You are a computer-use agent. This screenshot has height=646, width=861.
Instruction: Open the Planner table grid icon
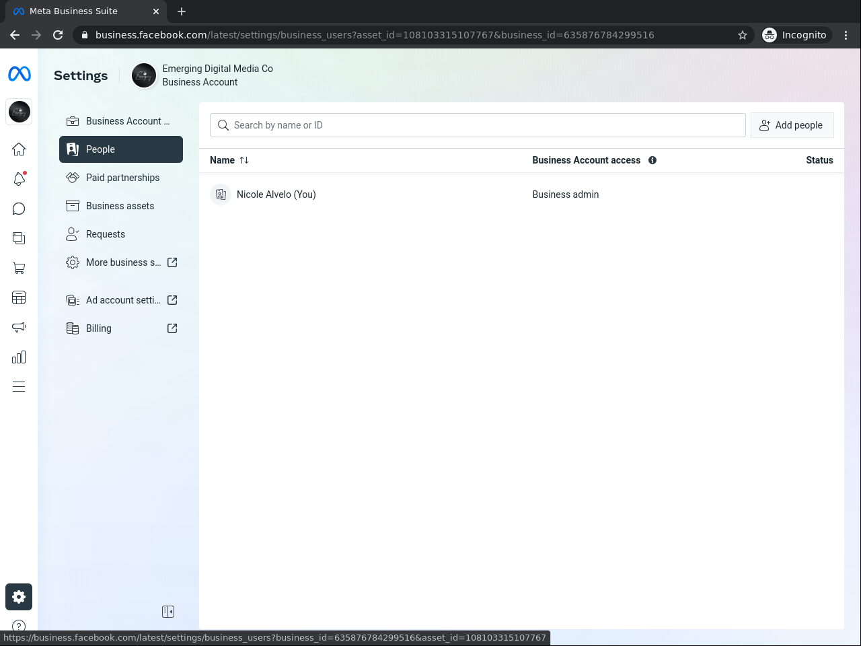click(19, 297)
